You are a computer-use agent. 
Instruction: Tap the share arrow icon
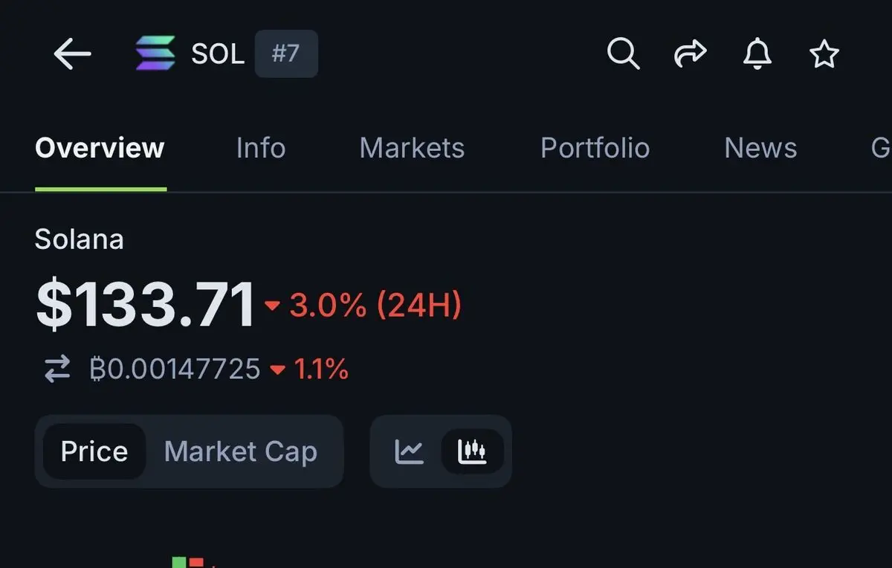(690, 54)
